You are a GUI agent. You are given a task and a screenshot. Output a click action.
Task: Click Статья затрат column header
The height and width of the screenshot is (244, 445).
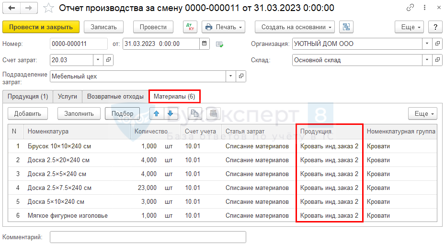(x=259, y=132)
